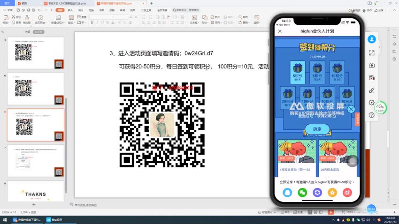Viewport: 399px width, 224px height.
Task: Click the Print icon in quick access bar
Action: [29, 10]
